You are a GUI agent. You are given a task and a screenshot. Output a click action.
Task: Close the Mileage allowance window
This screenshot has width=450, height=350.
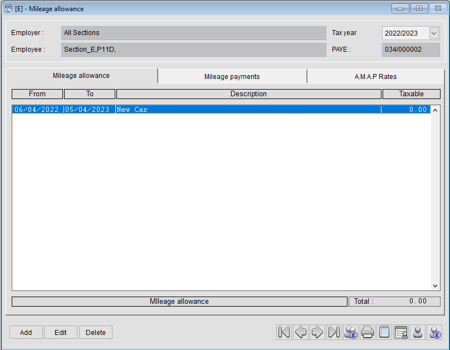coord(438,8)
